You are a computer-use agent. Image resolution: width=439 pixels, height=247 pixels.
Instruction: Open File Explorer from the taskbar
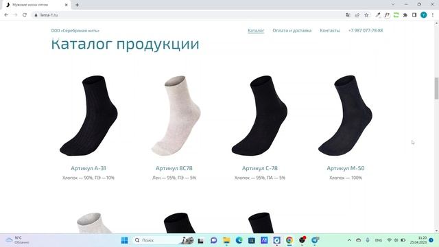click(226, 240)
